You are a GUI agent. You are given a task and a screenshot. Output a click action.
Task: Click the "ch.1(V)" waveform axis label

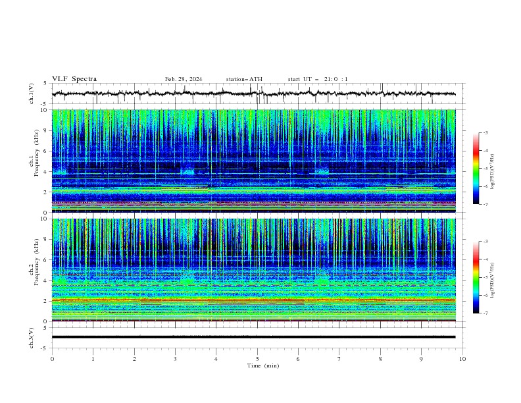coord(32,94)
